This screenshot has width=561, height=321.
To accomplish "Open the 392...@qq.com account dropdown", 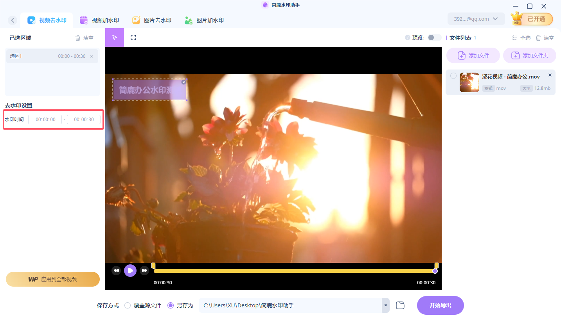I will point(476,18).
